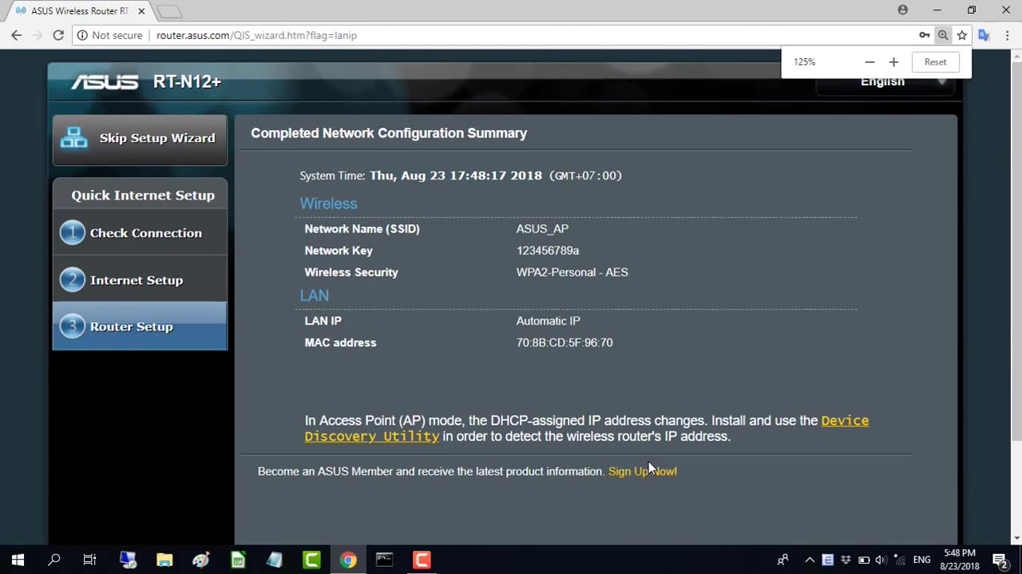The width and height of the screenshot is (1022, 574).
Task: Open the Dropbox tray icon
Action: [846, 560]
